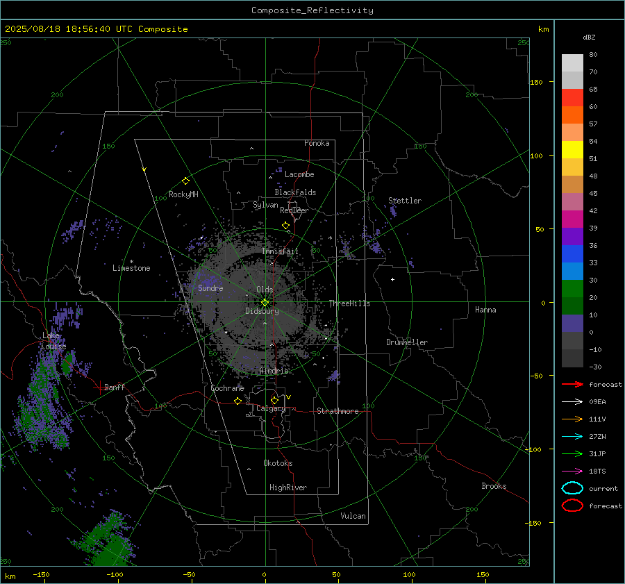Click the yellow diamond marker near RedDeer

point(285,226)
